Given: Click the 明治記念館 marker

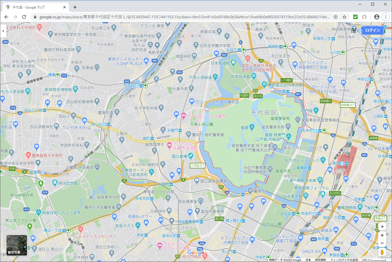Looking at the screenshot, I should point(55,183).
